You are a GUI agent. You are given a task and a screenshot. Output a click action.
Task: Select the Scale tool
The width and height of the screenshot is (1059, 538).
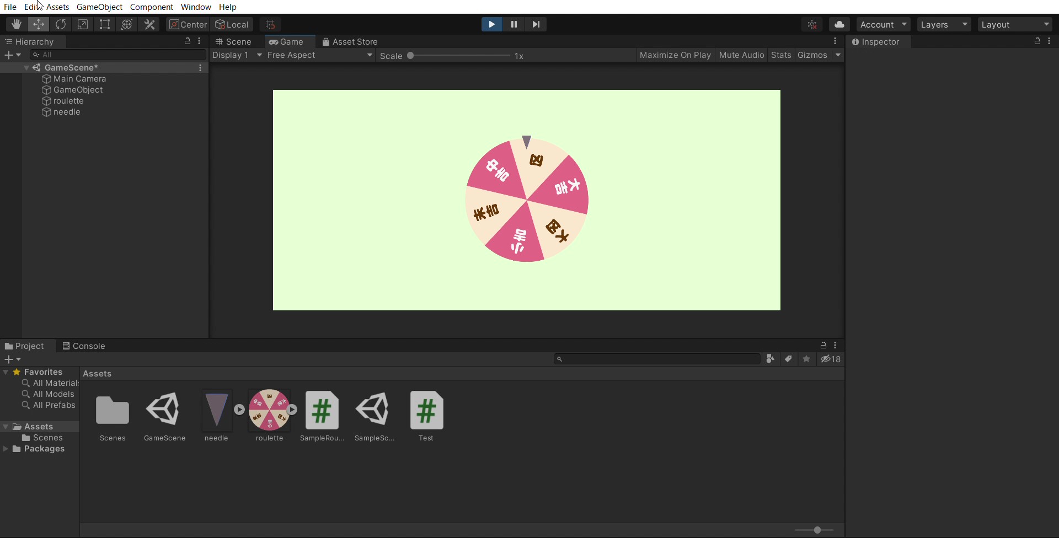pyautogui.click(x=83, y=24)
